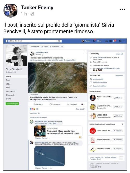Open the account dropdown arrow in the top bar
This screenshot has width=130, height=173.
[124, 41]
